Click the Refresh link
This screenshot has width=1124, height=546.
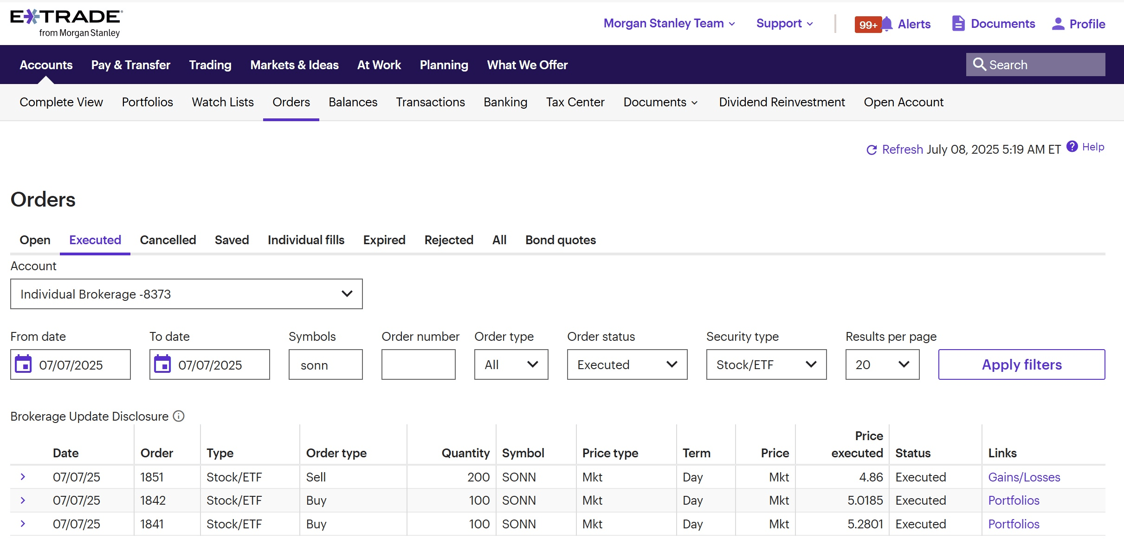902,149
